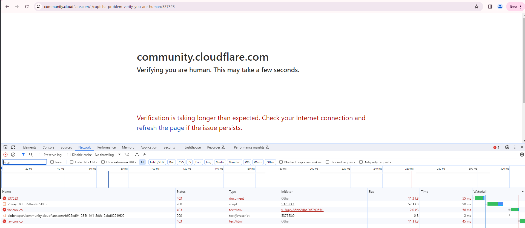Close the DevTools panel
The height and width of the screenshot is (228, 525).
coord(522,147)
